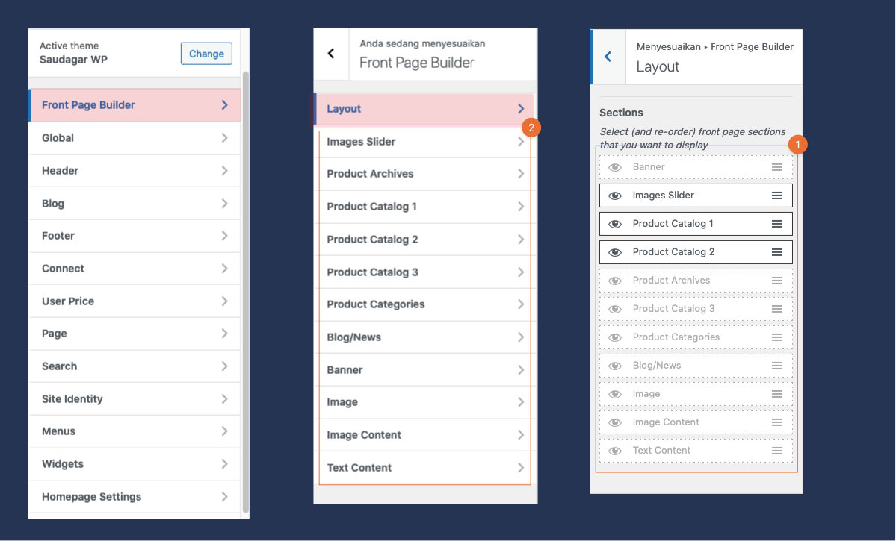Click the drag handle next to Banner
The width and height of the screenshot is (896, 541).
coord(777,166)
